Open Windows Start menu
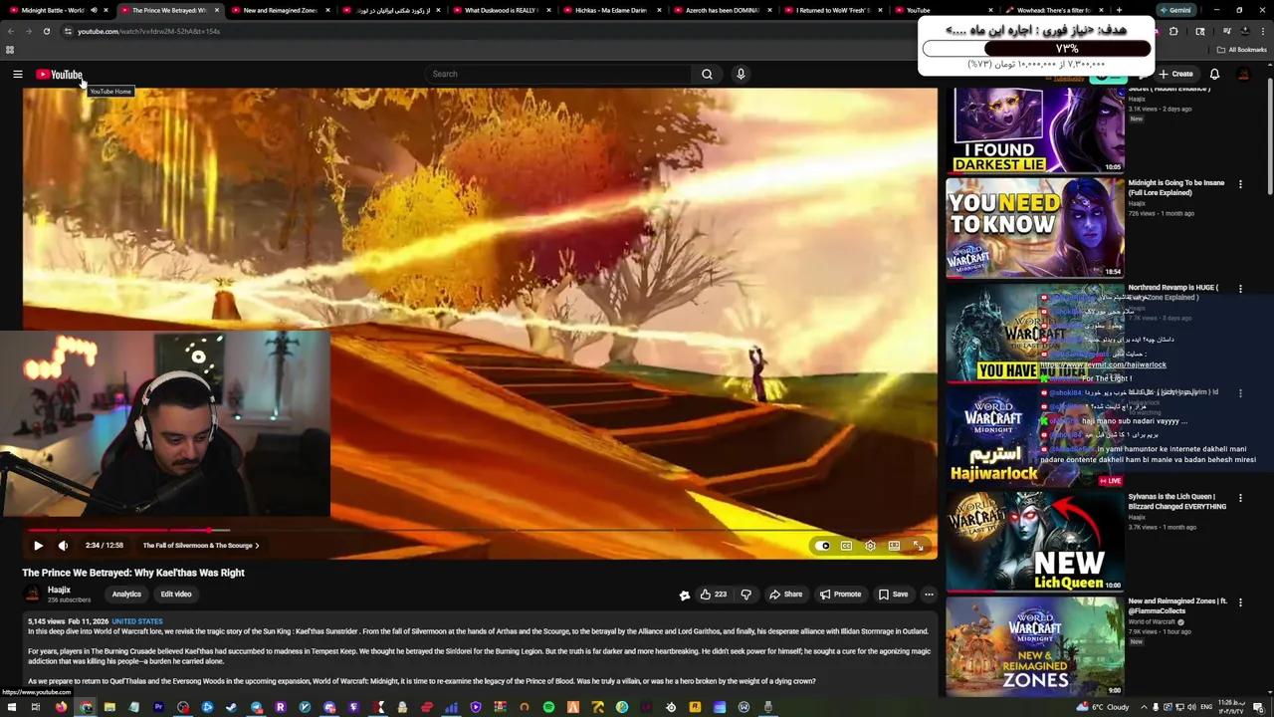This screenshot has width=1274, height=717. click(x=11, y=707)
